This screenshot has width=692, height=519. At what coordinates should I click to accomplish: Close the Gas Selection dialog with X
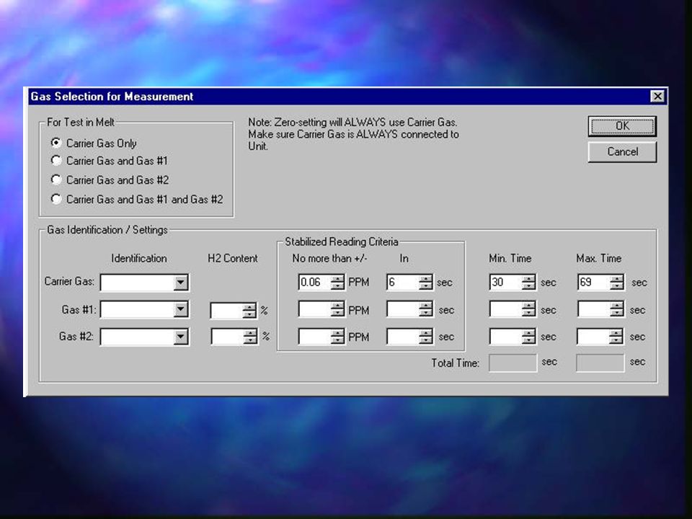click(x=657, y=96)
